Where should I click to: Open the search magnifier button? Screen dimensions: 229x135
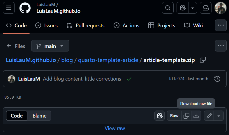click(168, 8)
